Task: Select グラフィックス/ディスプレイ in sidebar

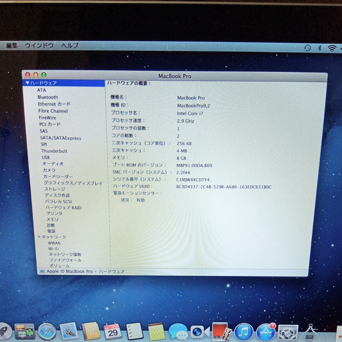Action: tap(73, 183)
